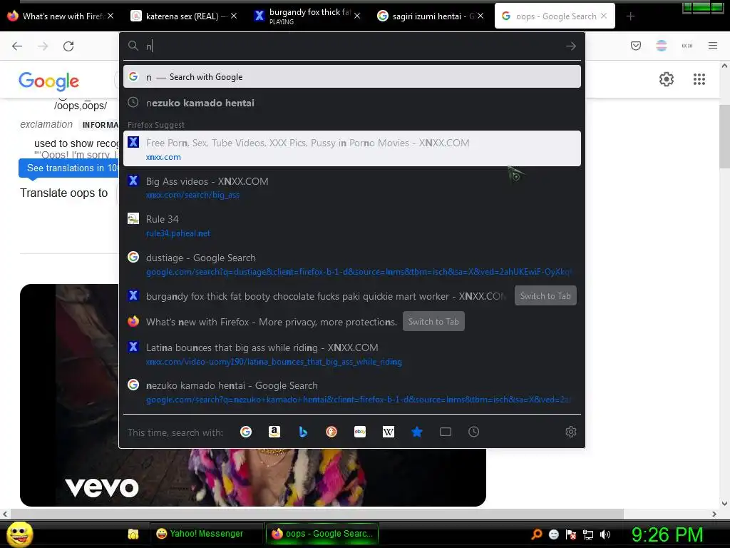Open the dustiage - Google Search history suggestion
The image size is (730, 548).
[x=352, y=264]
